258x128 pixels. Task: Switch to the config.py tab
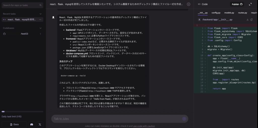(216, 13)
